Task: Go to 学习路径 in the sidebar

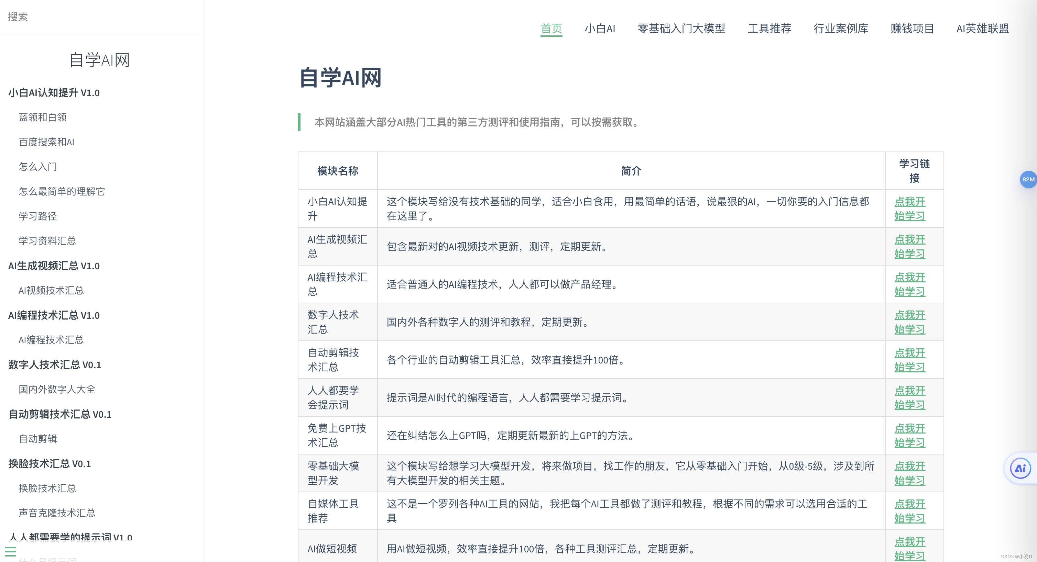Action: pos(38,216)
